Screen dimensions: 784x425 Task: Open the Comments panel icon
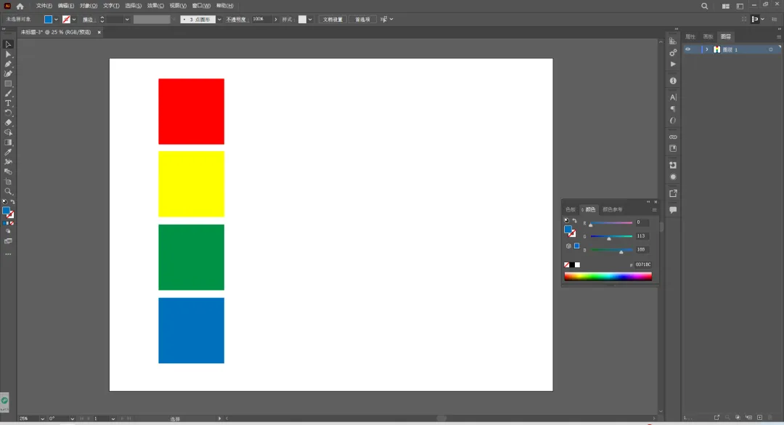tap(673, 210)
